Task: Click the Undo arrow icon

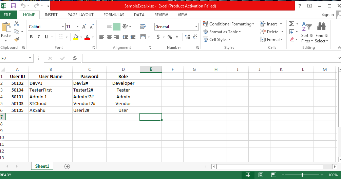Action: pos(23,6)
